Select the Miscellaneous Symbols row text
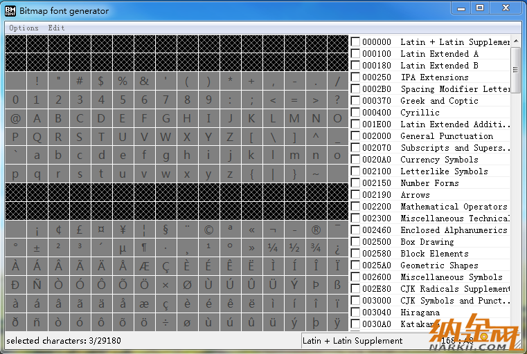527x354 pixels. coord(452,277)
